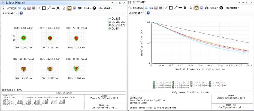Select the pencil tool in Spot Diagram
The width and height of the screenshot is (254, 111).
click(x=39, y=8)
